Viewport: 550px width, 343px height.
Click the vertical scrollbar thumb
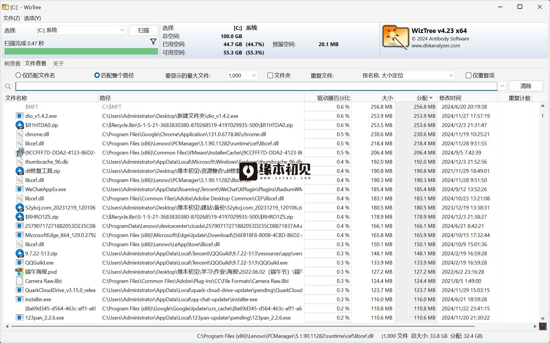coord(543,115)
